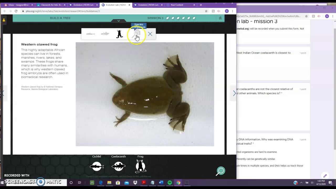The image size is (336, 189).
Task: Bookmark the form page with the star
Action: point(306,16)
